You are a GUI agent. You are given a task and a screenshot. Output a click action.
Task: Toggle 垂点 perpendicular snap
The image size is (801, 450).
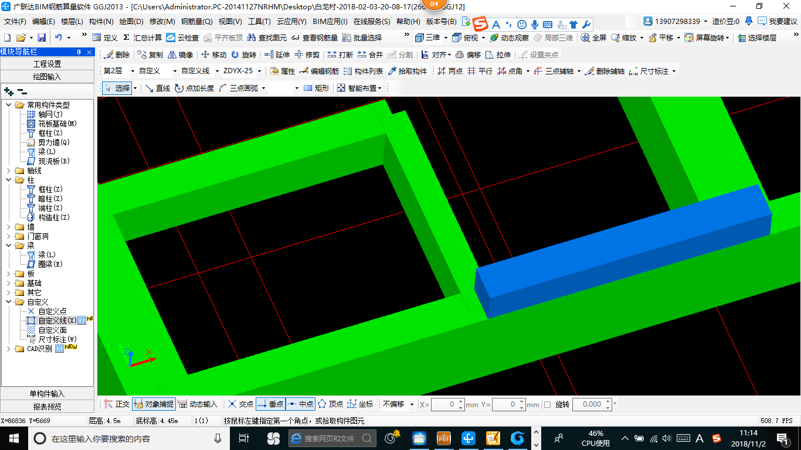click(x=271, y=404)
